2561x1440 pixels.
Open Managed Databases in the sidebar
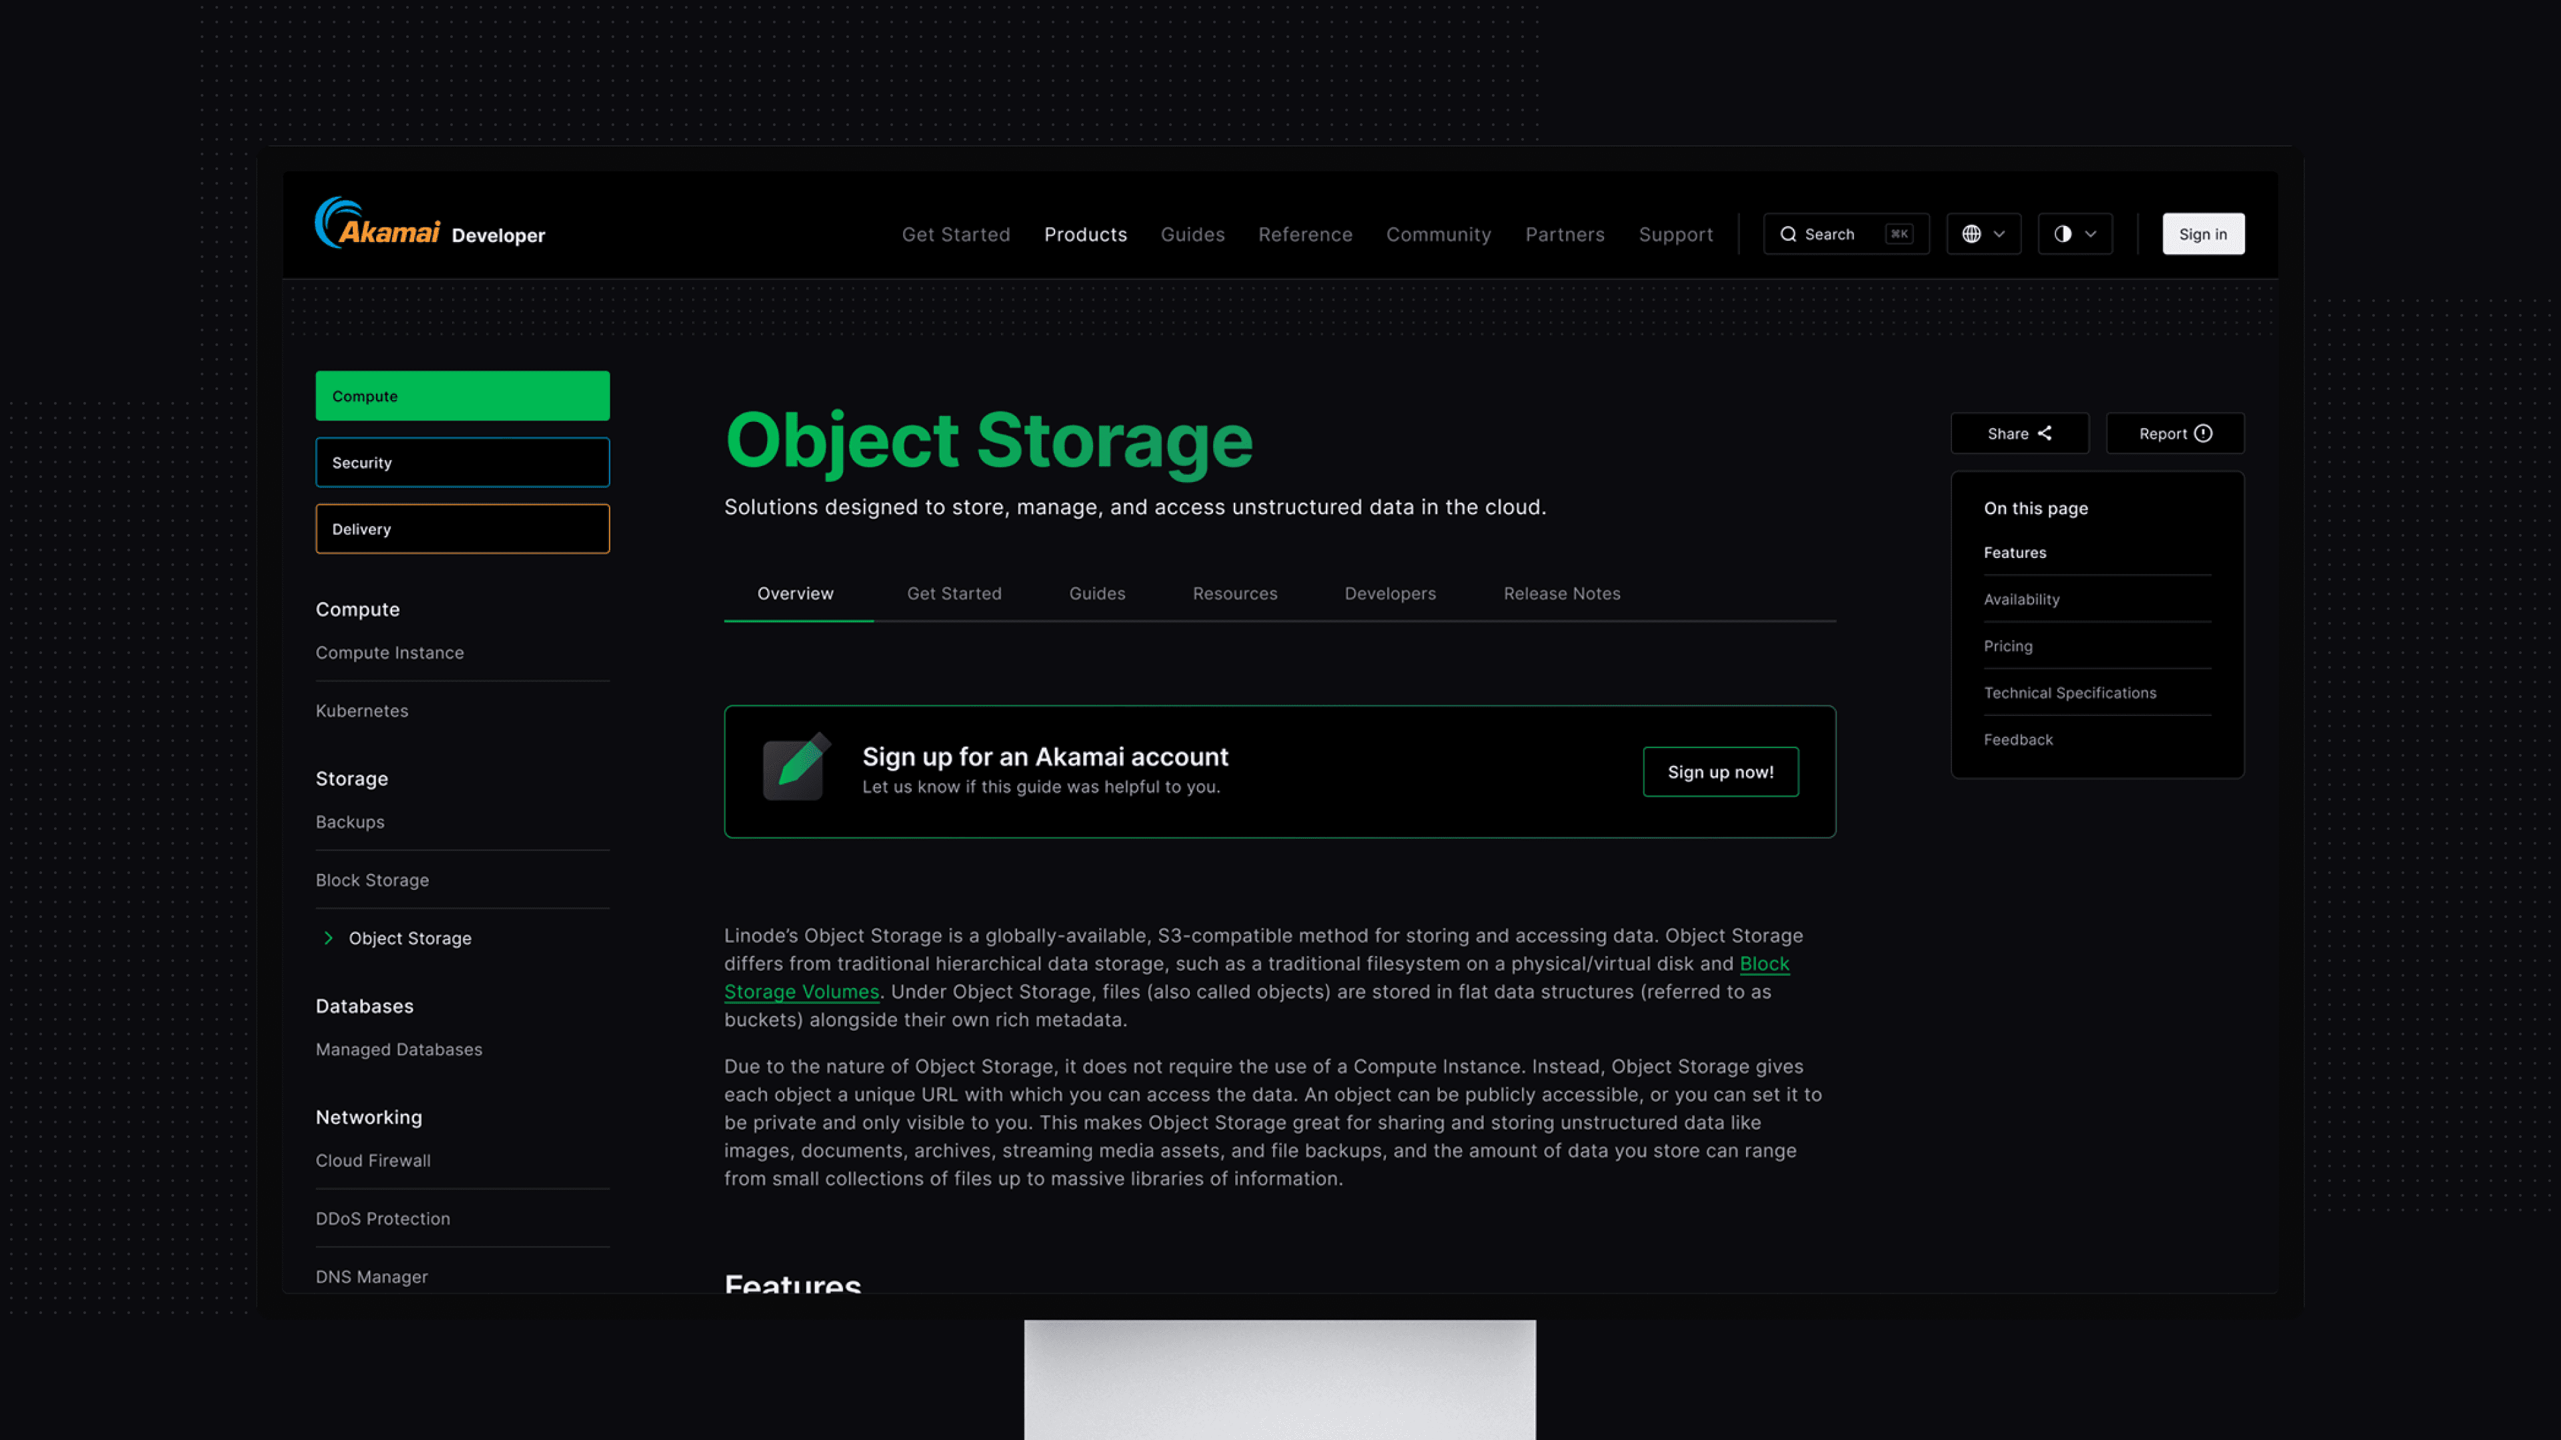399,1049
